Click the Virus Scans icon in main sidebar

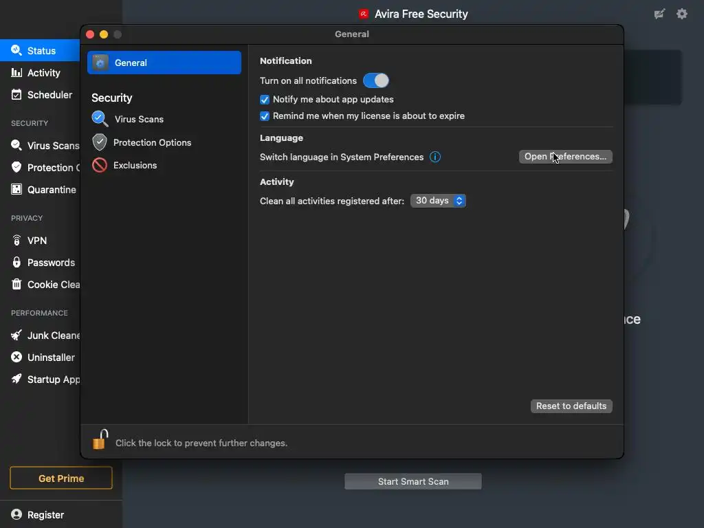(x=16, y=145)
